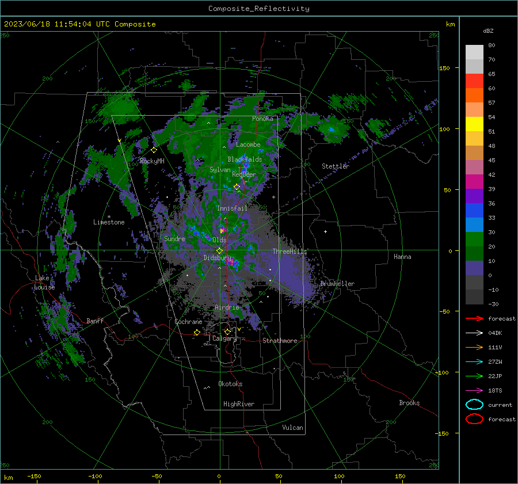
Task: Click the Vulcan label
Action: click(x=292, y=428)
